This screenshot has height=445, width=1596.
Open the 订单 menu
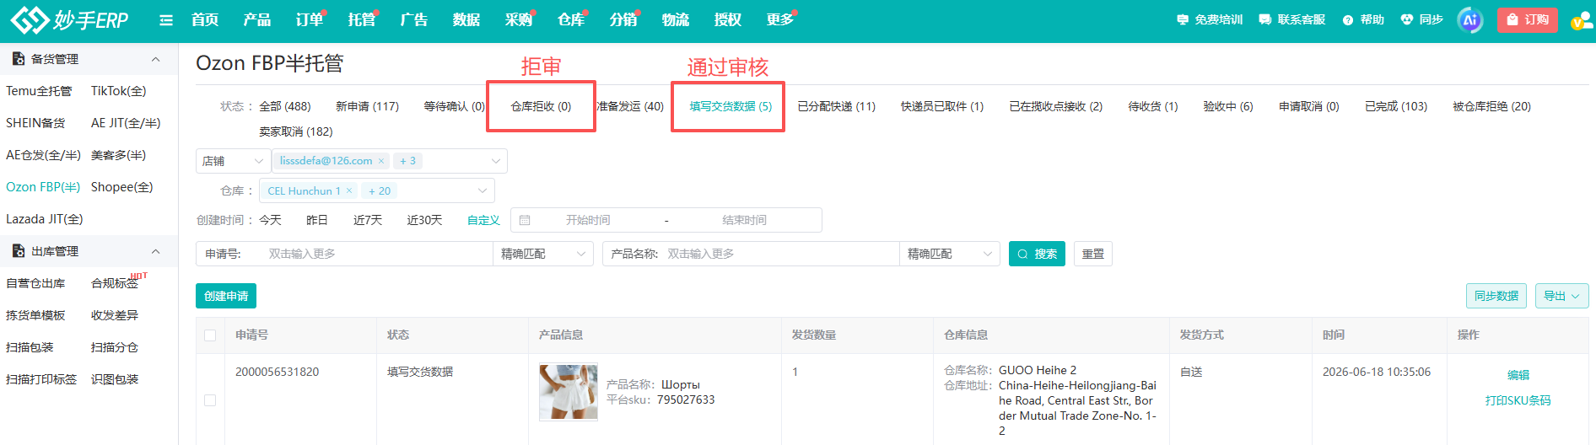pyautogui.click(x=310, y=19)
